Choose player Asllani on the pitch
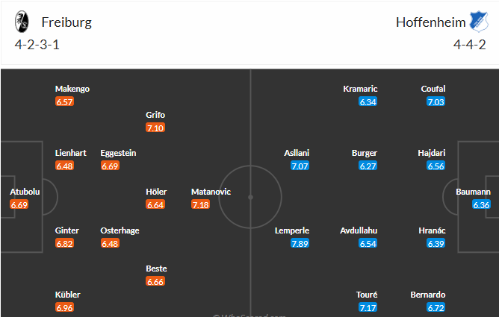The width and height of the screenshot is (499, 317). pos(297,153)
